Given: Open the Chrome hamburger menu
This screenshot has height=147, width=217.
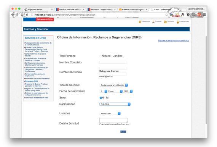Looking at the screenshot, I should pos(204,15).
